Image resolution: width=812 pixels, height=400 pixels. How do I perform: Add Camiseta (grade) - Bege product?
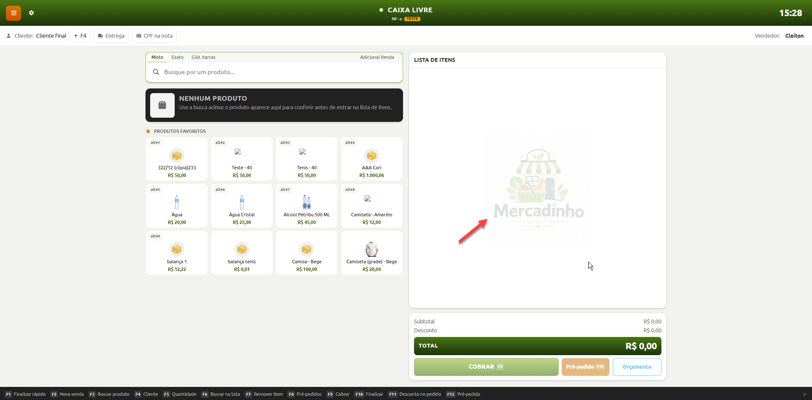[x=372, y=253]
